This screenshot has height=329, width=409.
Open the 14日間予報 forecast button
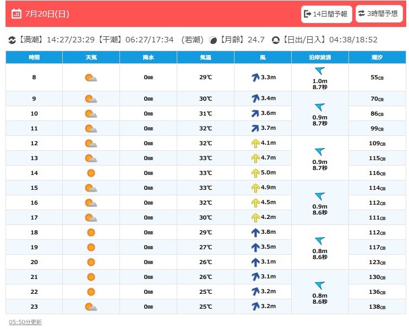point(326,14)
